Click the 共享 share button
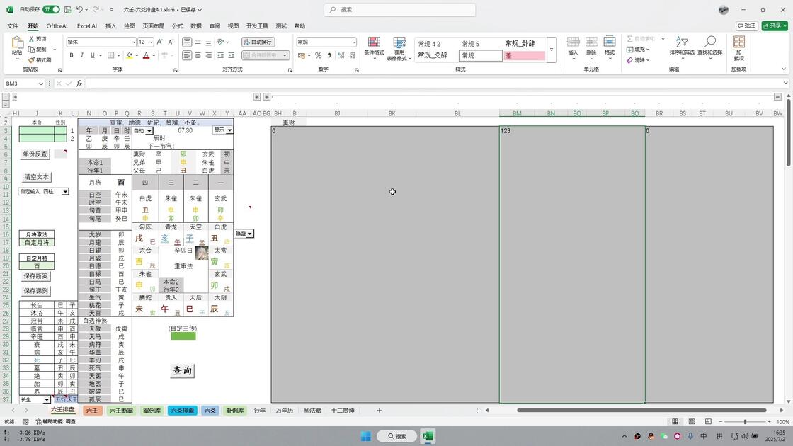The height and width of the screenshot is (446, 793). coord(775,25)
